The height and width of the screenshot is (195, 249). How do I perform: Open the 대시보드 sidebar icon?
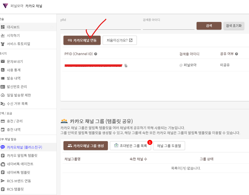coord(3,27)
